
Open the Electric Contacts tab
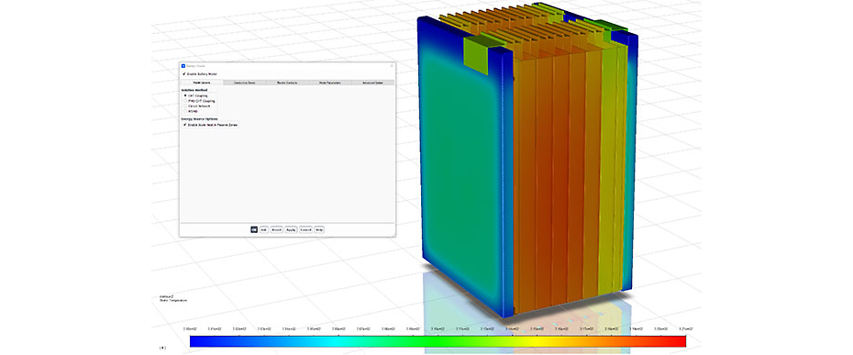pos(287,83)
